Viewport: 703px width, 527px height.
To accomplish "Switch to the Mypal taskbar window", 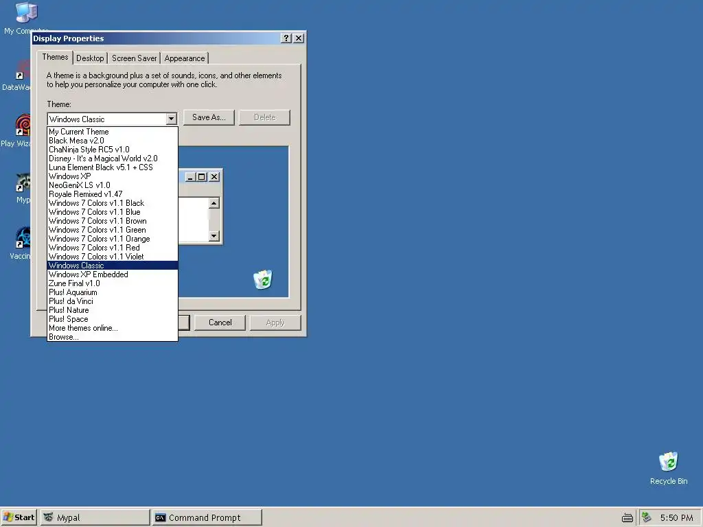I will pos(95,517).
